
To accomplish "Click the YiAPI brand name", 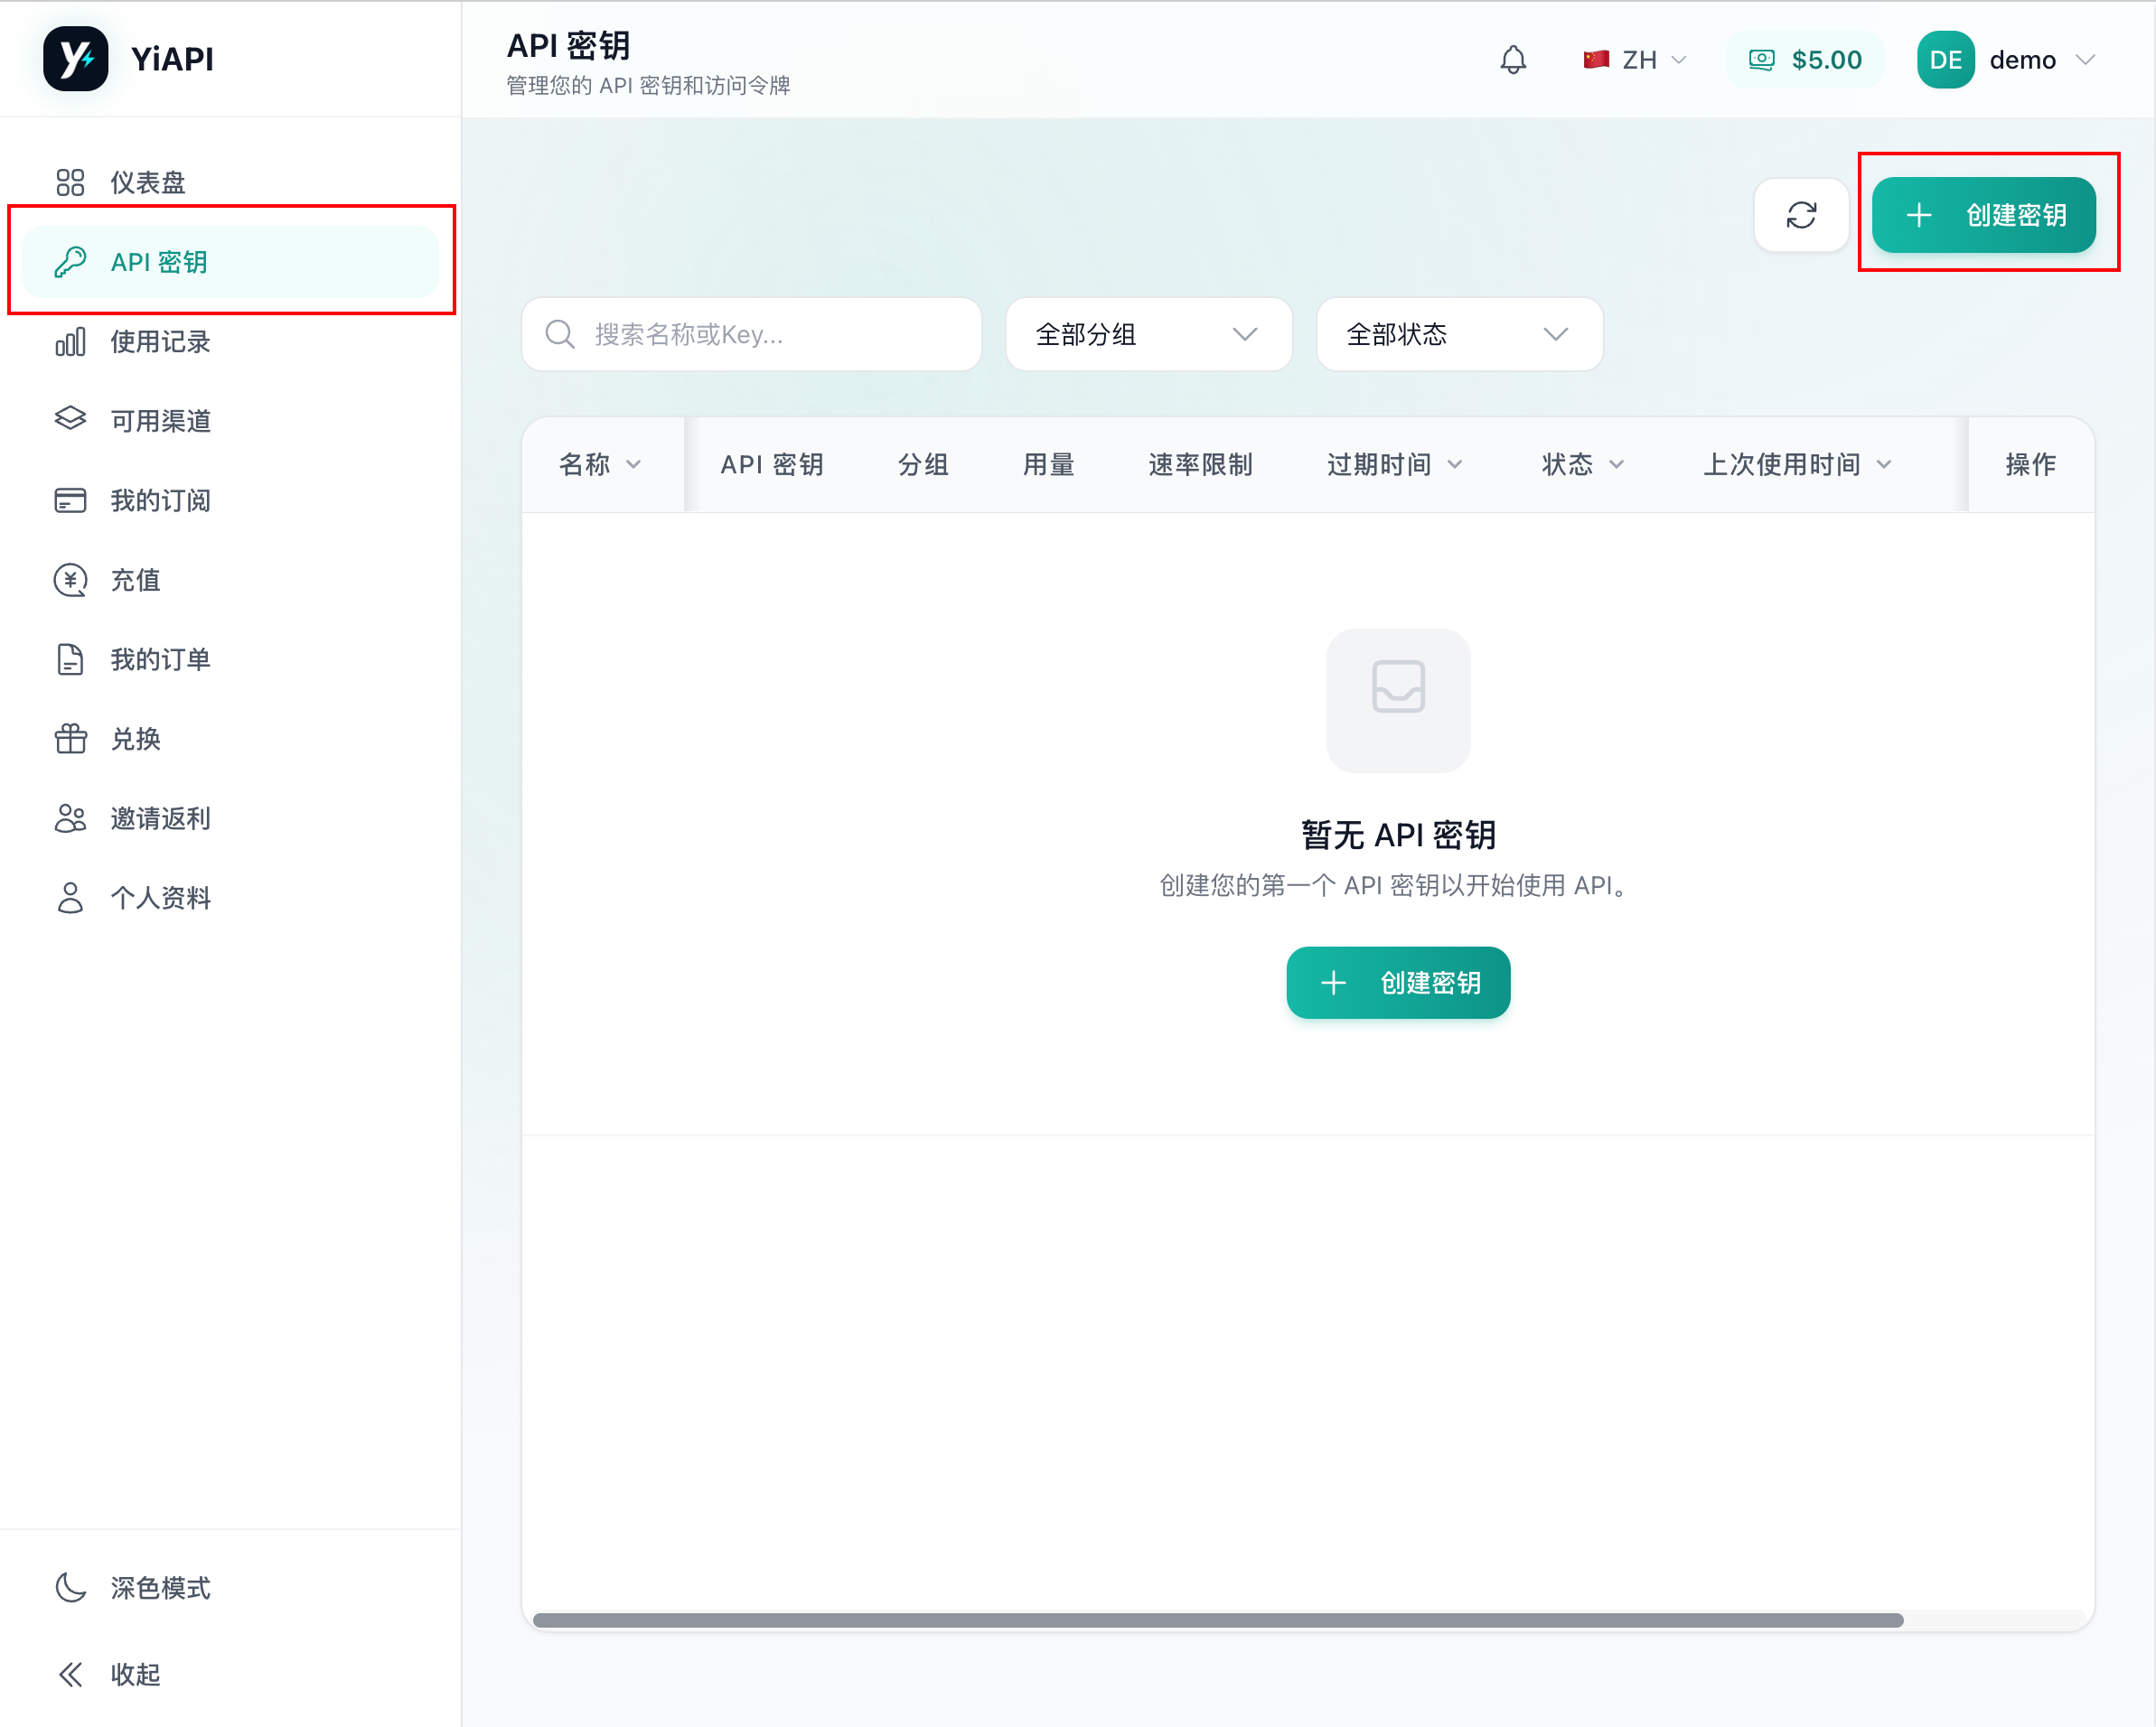I will coord(172,59).
